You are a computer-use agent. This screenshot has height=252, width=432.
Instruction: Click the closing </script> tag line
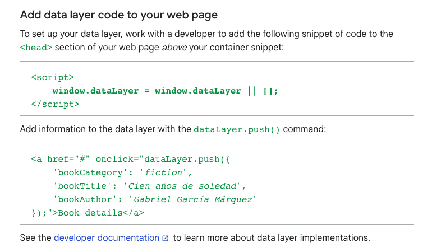tap(55, 104)
